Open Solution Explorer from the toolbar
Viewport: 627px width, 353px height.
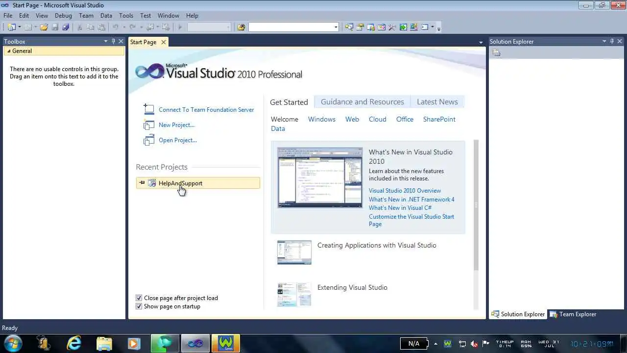tap(349, 27)
